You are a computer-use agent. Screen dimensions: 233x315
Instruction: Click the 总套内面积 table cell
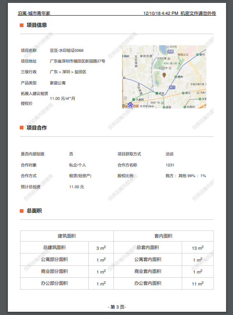(148, 248)
